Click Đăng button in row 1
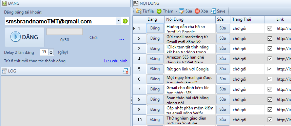Screen dimensions: 291x126 [x=155, y=28]
